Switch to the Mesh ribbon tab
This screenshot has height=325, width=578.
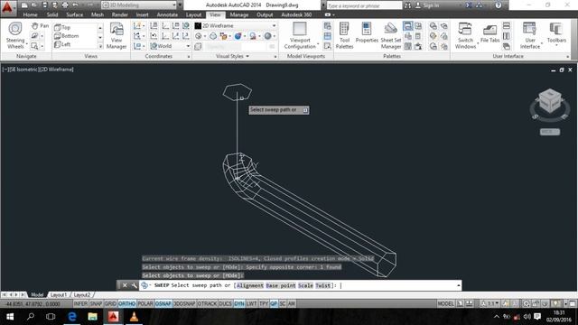[98, 14]
